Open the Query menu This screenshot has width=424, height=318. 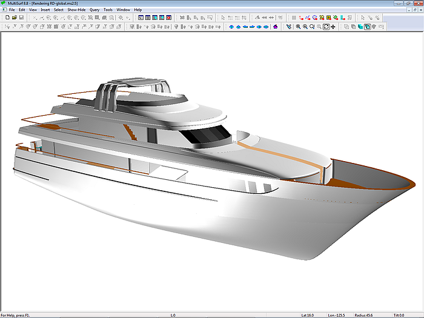tap(94, 10)
